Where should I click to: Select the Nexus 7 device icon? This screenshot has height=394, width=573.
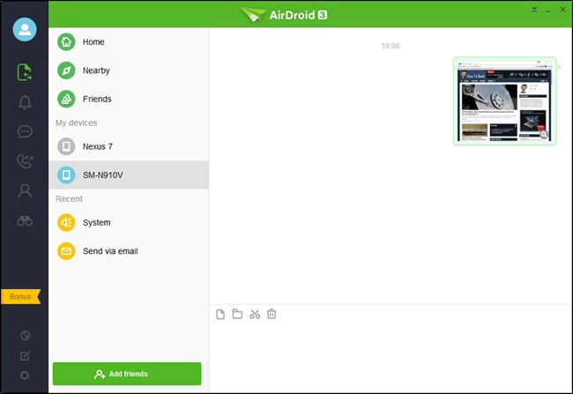click(x=66, y=146)
